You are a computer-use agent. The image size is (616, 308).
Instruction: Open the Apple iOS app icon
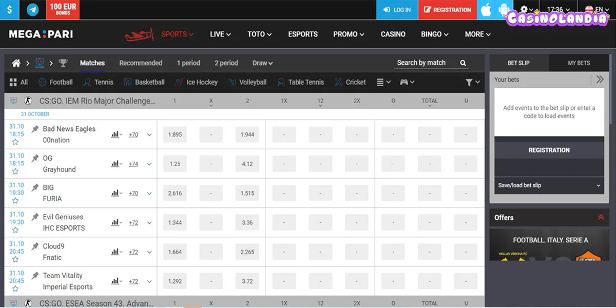click(x=486, y=10)
